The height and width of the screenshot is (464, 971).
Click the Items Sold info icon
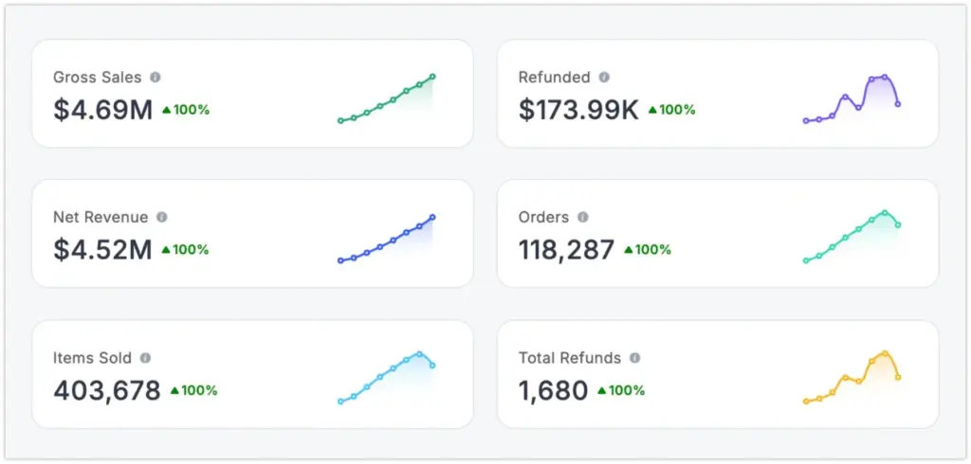146,358
